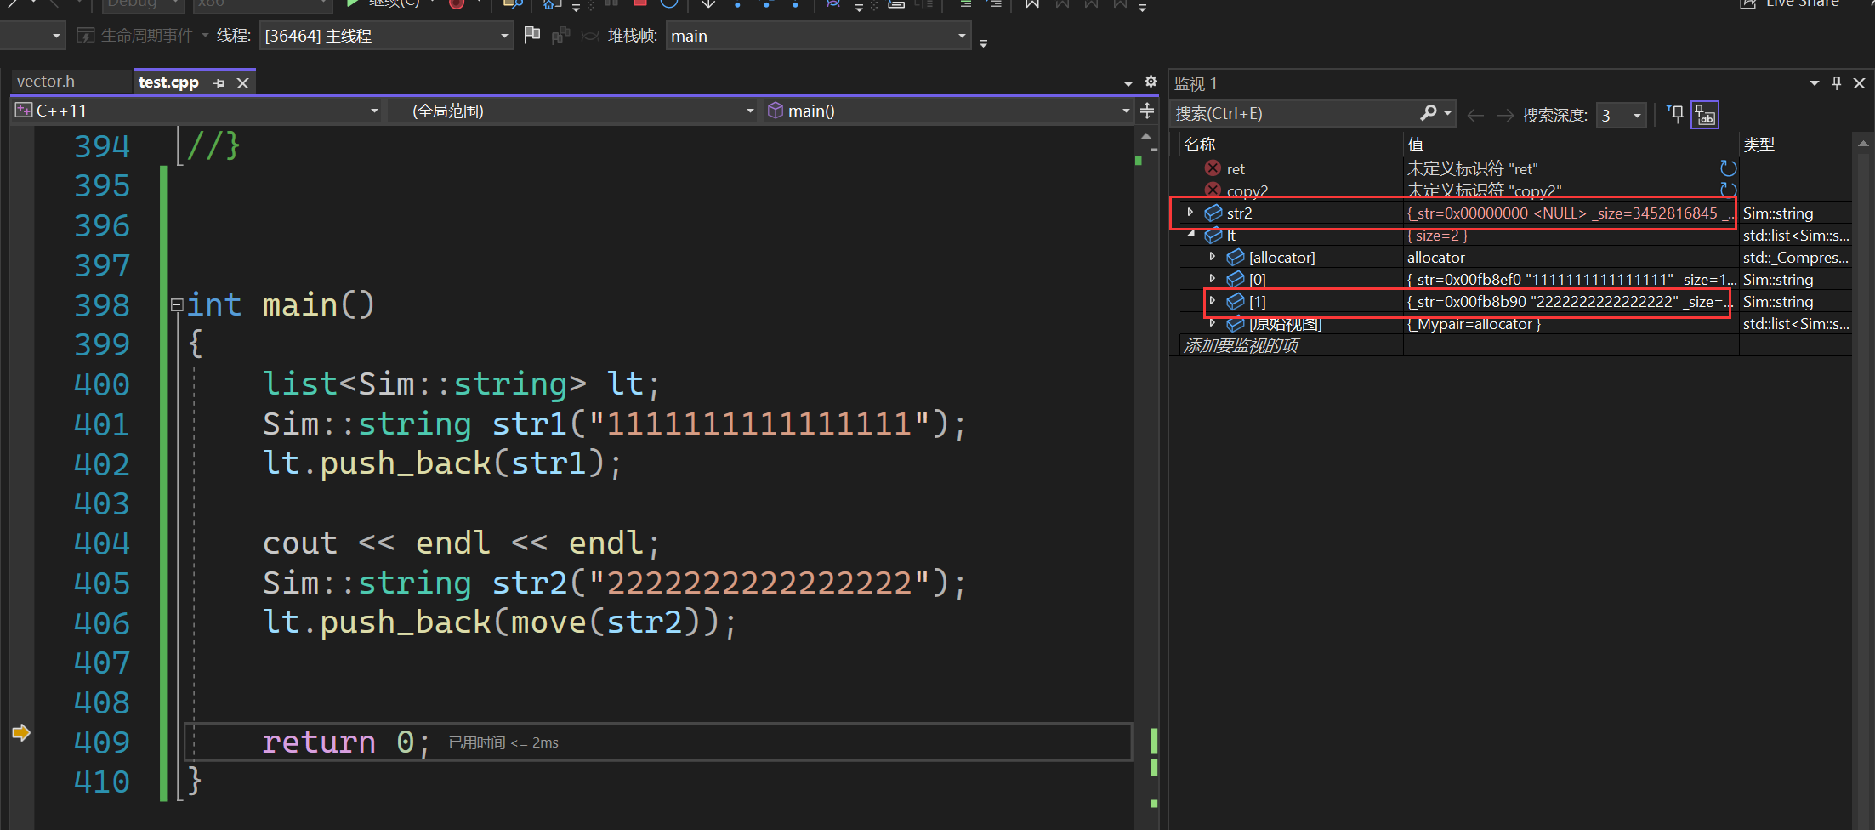This screenshot has height=830, width=1875.
Task: Select the str2 value cell with NULL pointer
Action: pos(1570,213)
